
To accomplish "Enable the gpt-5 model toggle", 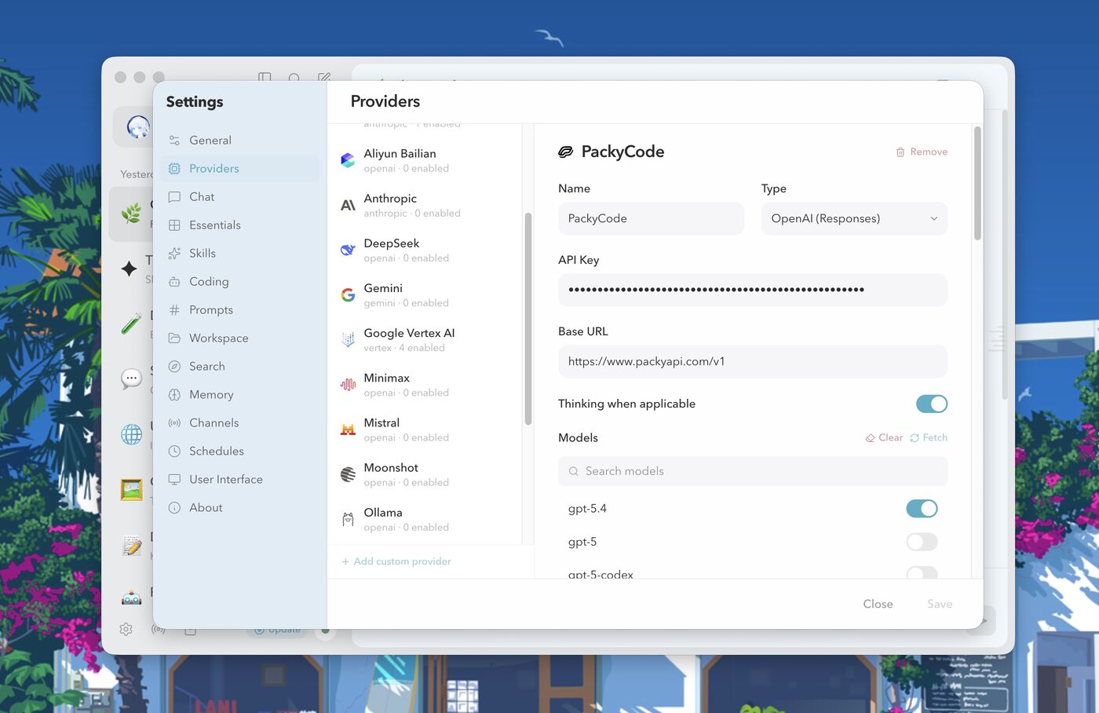I will click(922, 542).
